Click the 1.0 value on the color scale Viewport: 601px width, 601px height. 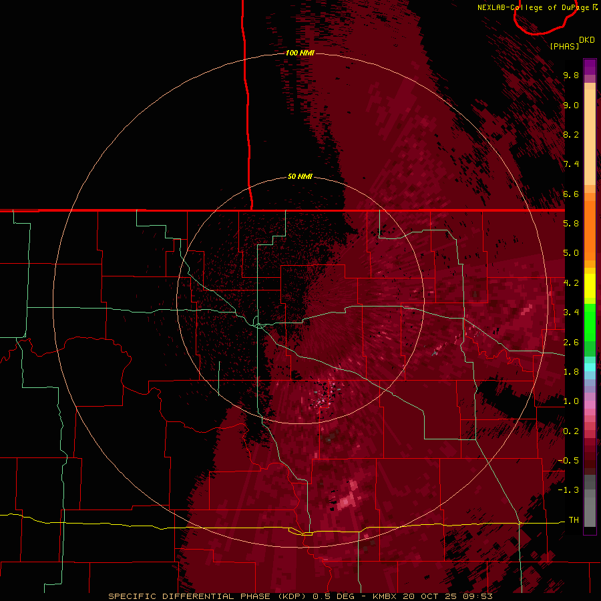click(x=571, y=401)
